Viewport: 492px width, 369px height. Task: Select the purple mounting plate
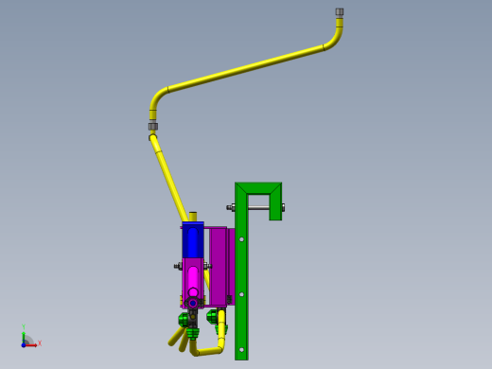(219, 267)
